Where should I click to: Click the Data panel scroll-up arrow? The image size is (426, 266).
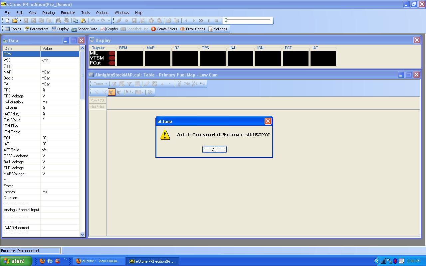click(83, 48)
